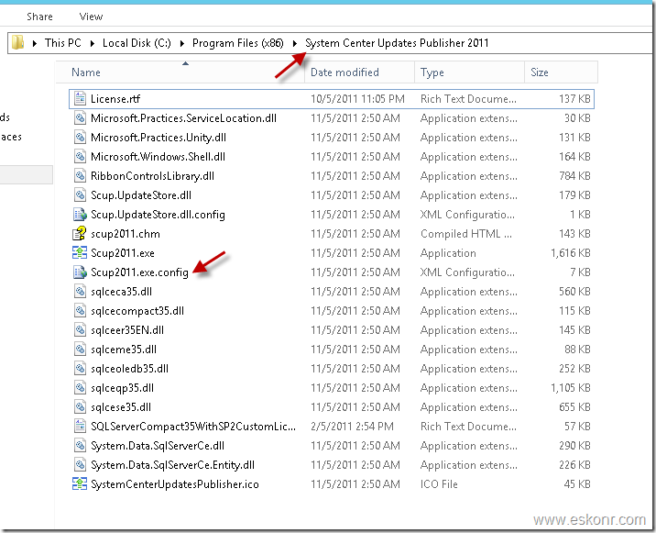Expand the arrow after Local Disk (C:)
This screenshot has height=533, width=656.
[x=182, y=43]
